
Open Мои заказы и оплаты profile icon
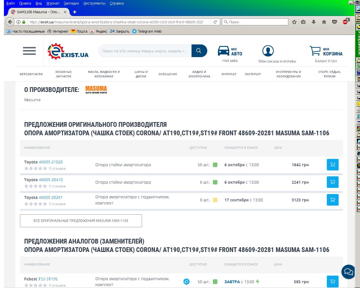coord(268,51)
